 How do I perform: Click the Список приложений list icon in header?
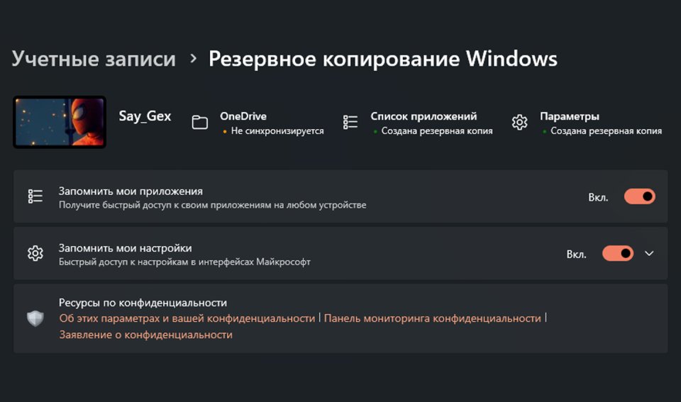point(350,123)
